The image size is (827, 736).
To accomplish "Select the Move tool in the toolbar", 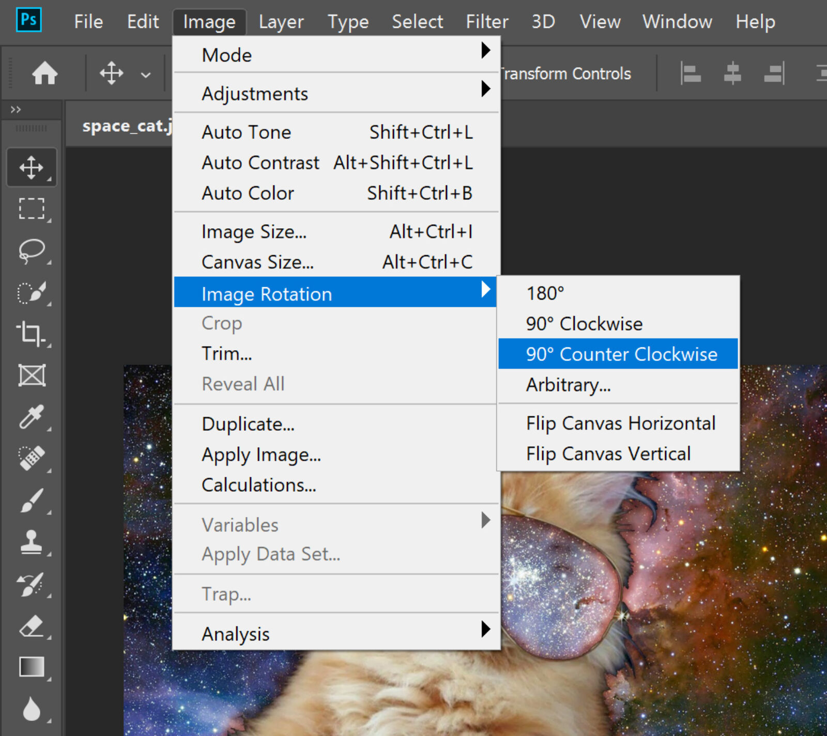I will [32, 167].
